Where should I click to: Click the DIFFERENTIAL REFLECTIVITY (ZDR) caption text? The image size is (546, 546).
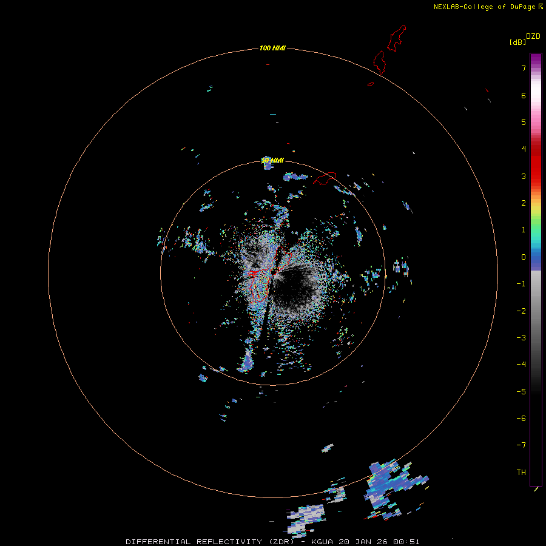coord(211,542)
